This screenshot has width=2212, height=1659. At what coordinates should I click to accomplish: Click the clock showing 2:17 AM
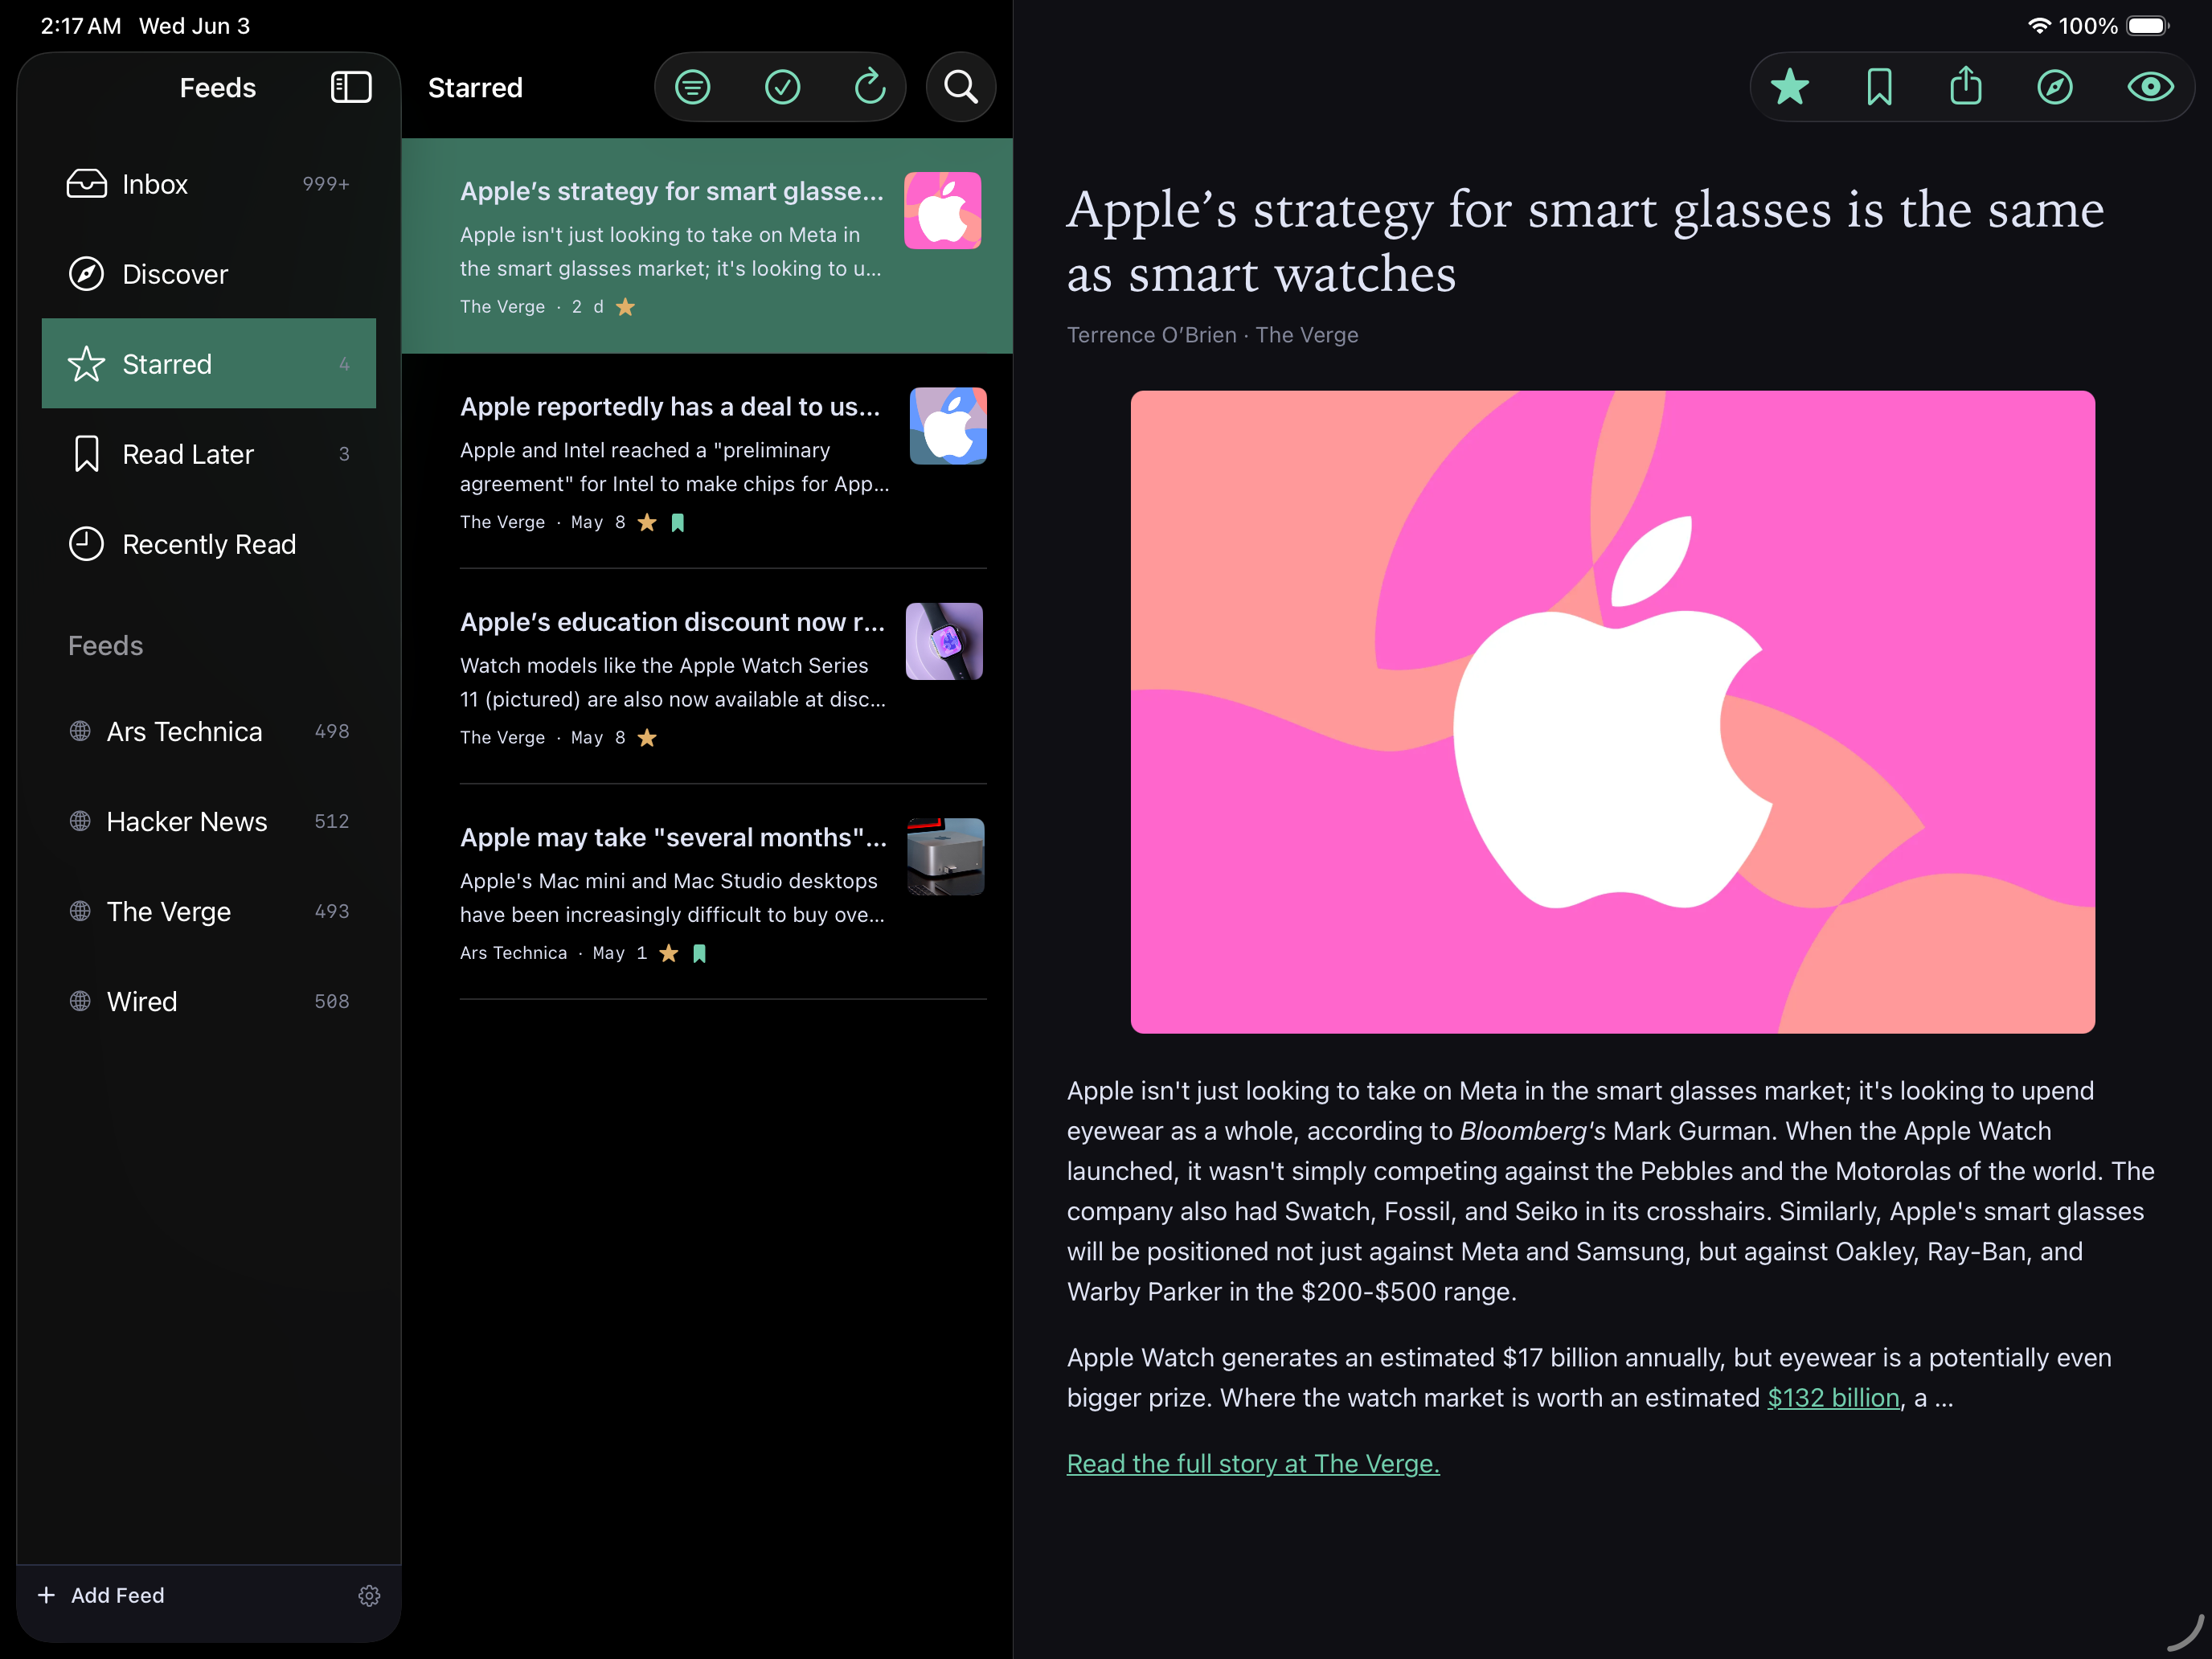tap(81, 26)
